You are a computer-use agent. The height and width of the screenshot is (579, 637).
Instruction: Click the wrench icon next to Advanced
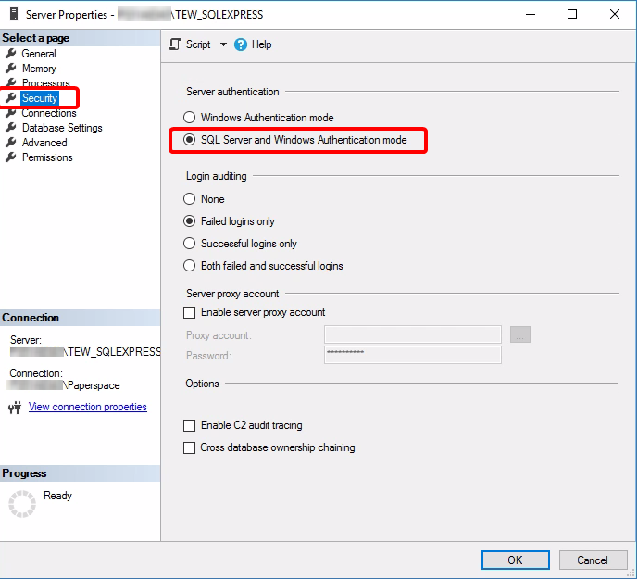coord(11,143)
